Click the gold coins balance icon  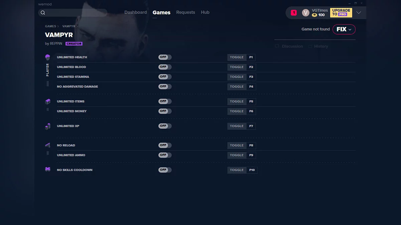coord(314,15)
